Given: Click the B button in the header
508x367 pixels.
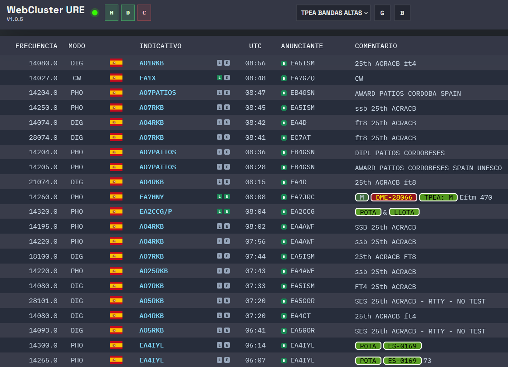Looking at the screenshot, I should [x=402, y=13].
